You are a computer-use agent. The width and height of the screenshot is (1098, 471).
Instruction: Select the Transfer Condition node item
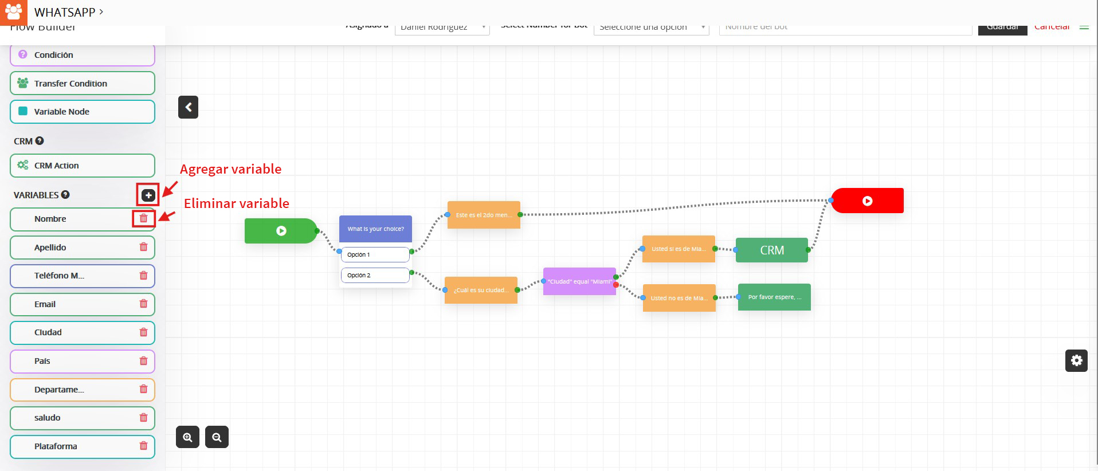coord(83,84)
